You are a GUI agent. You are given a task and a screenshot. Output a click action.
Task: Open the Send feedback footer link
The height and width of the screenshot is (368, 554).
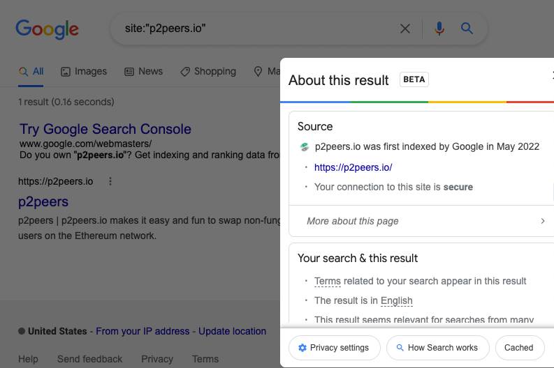tap(89, 359)
